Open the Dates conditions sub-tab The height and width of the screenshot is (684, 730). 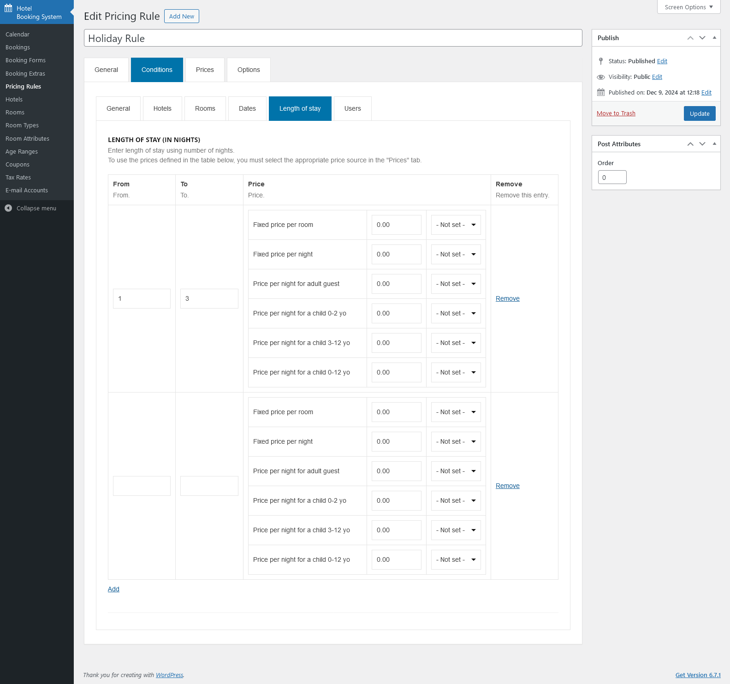tap(247, 108)
